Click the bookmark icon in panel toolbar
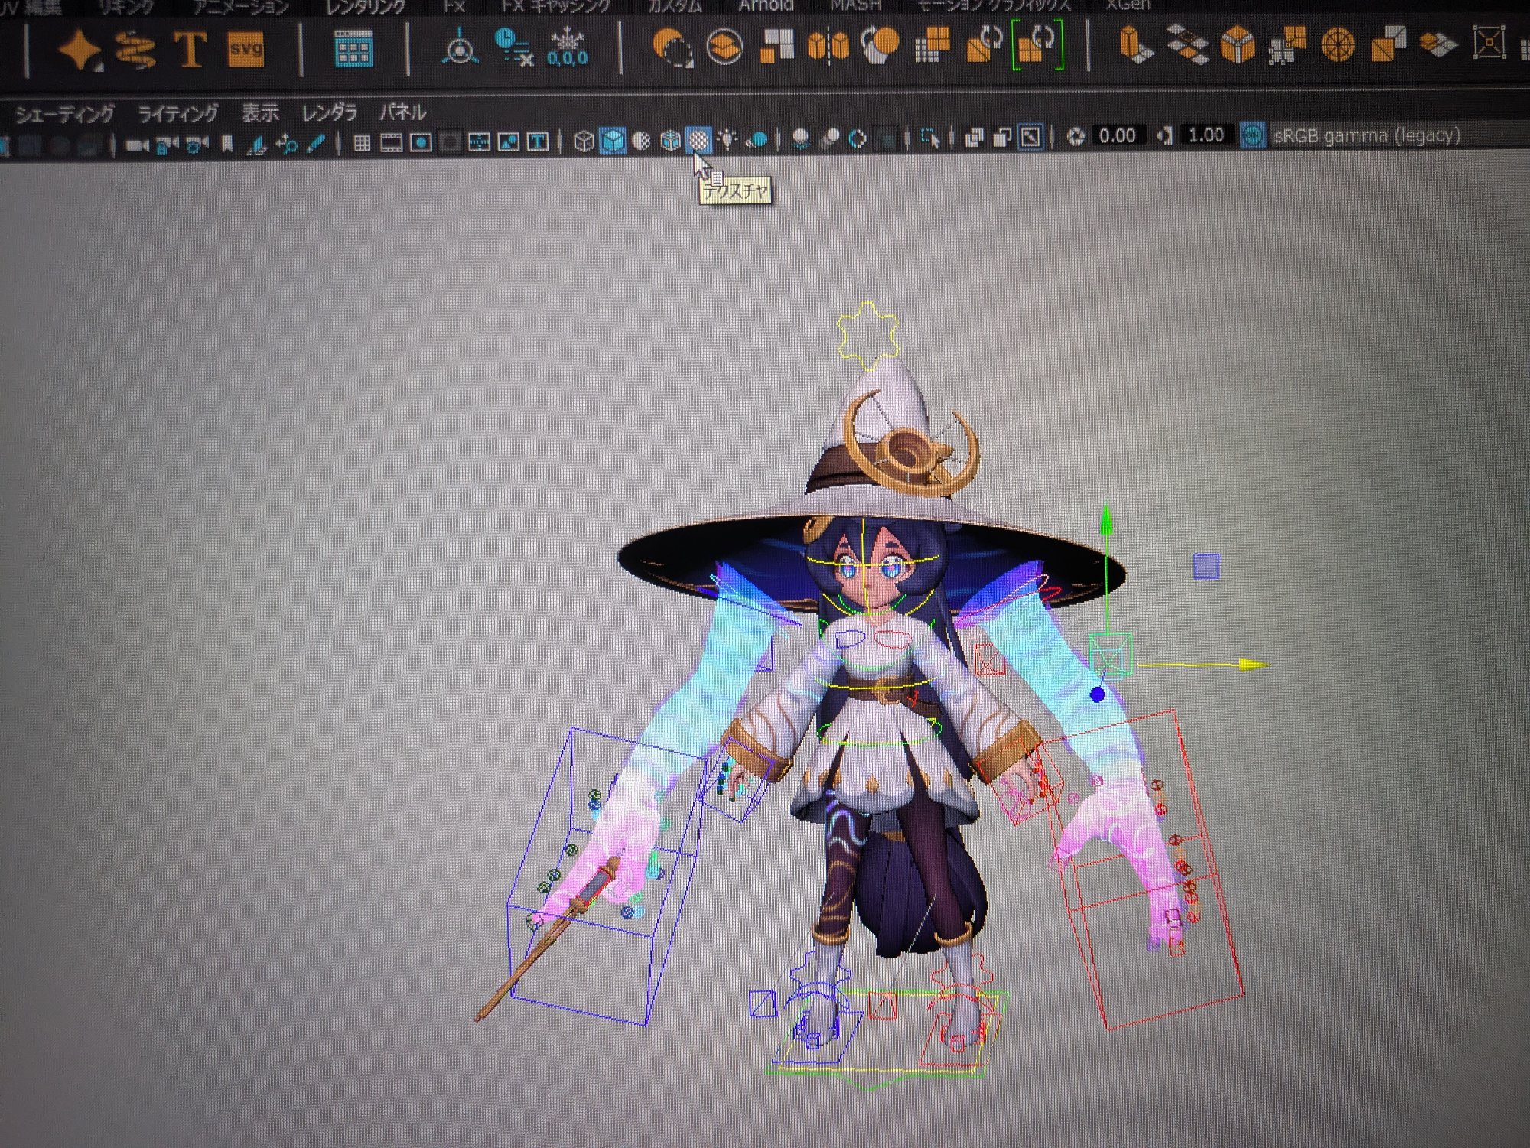The width and height of the screenshot is (1530, 1148). pos(227,144)
